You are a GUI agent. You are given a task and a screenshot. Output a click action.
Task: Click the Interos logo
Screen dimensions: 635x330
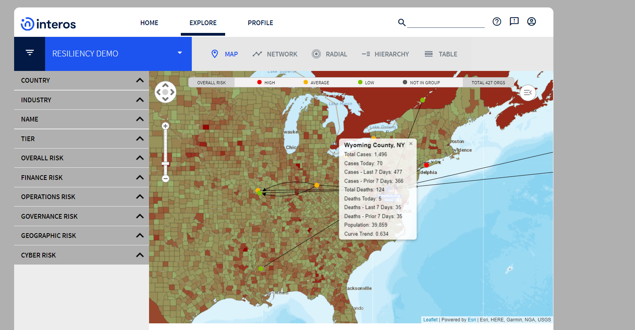click(x=48, y=24)
